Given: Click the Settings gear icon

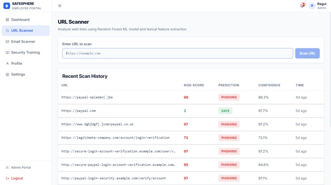Looking at the screenshot, I should [x=7, y=75].
